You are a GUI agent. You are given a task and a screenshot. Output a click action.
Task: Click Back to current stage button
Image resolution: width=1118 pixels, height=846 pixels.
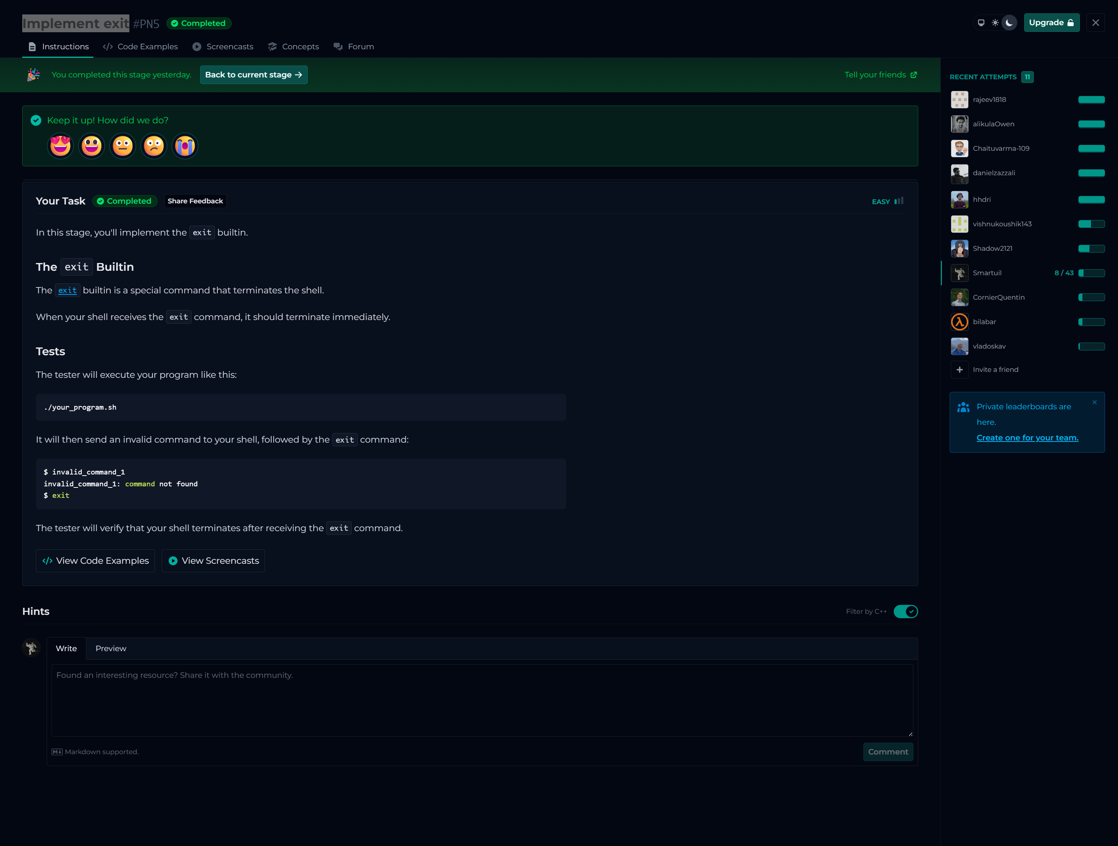click(x=253, y=75)
